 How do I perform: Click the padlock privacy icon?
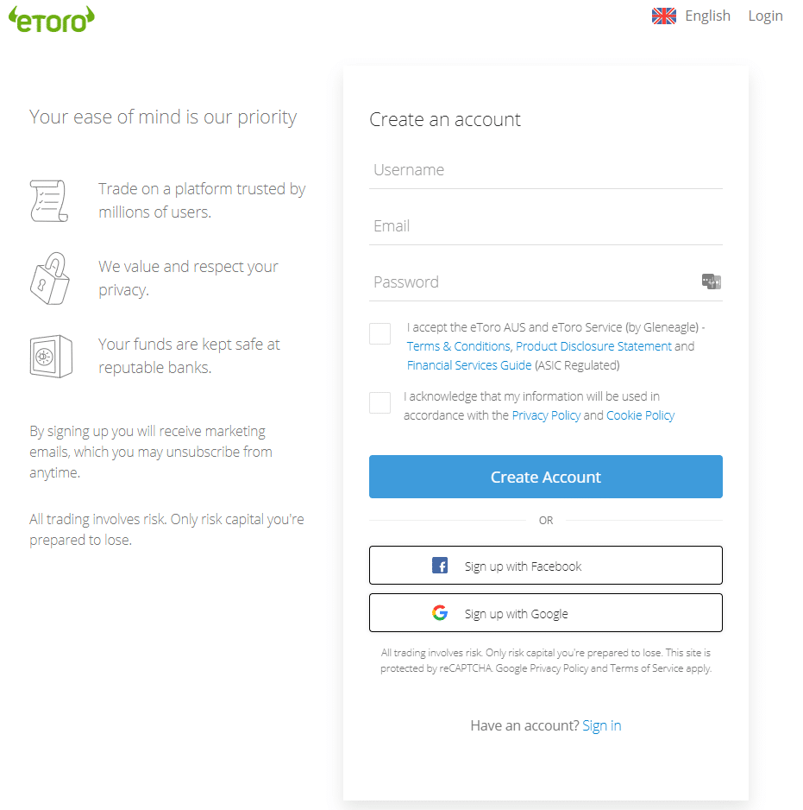[x=49, y=278]
